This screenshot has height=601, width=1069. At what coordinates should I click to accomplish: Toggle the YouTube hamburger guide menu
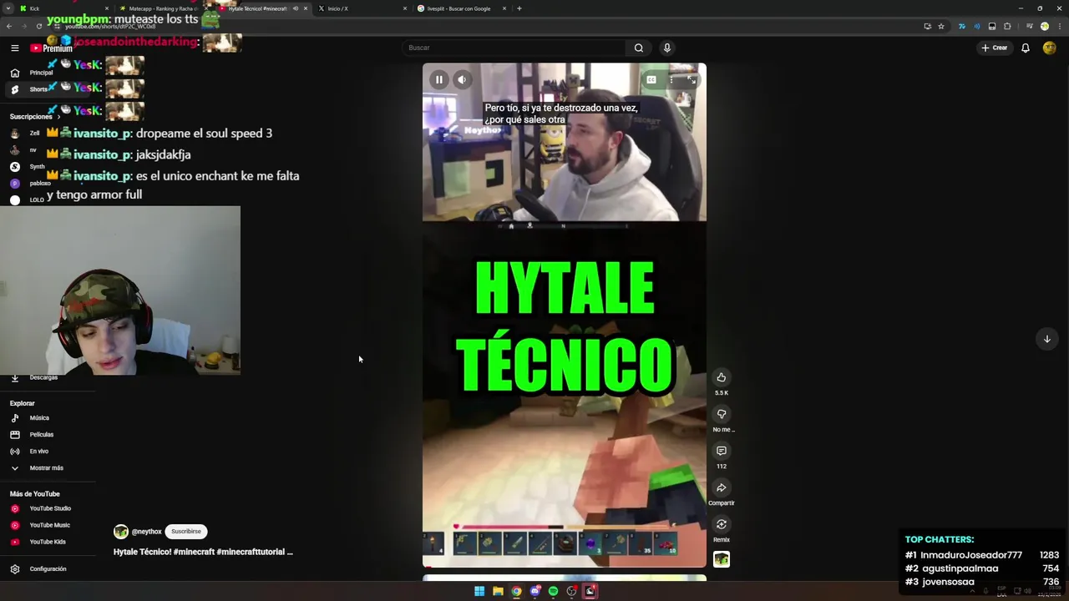click(14, 48)
